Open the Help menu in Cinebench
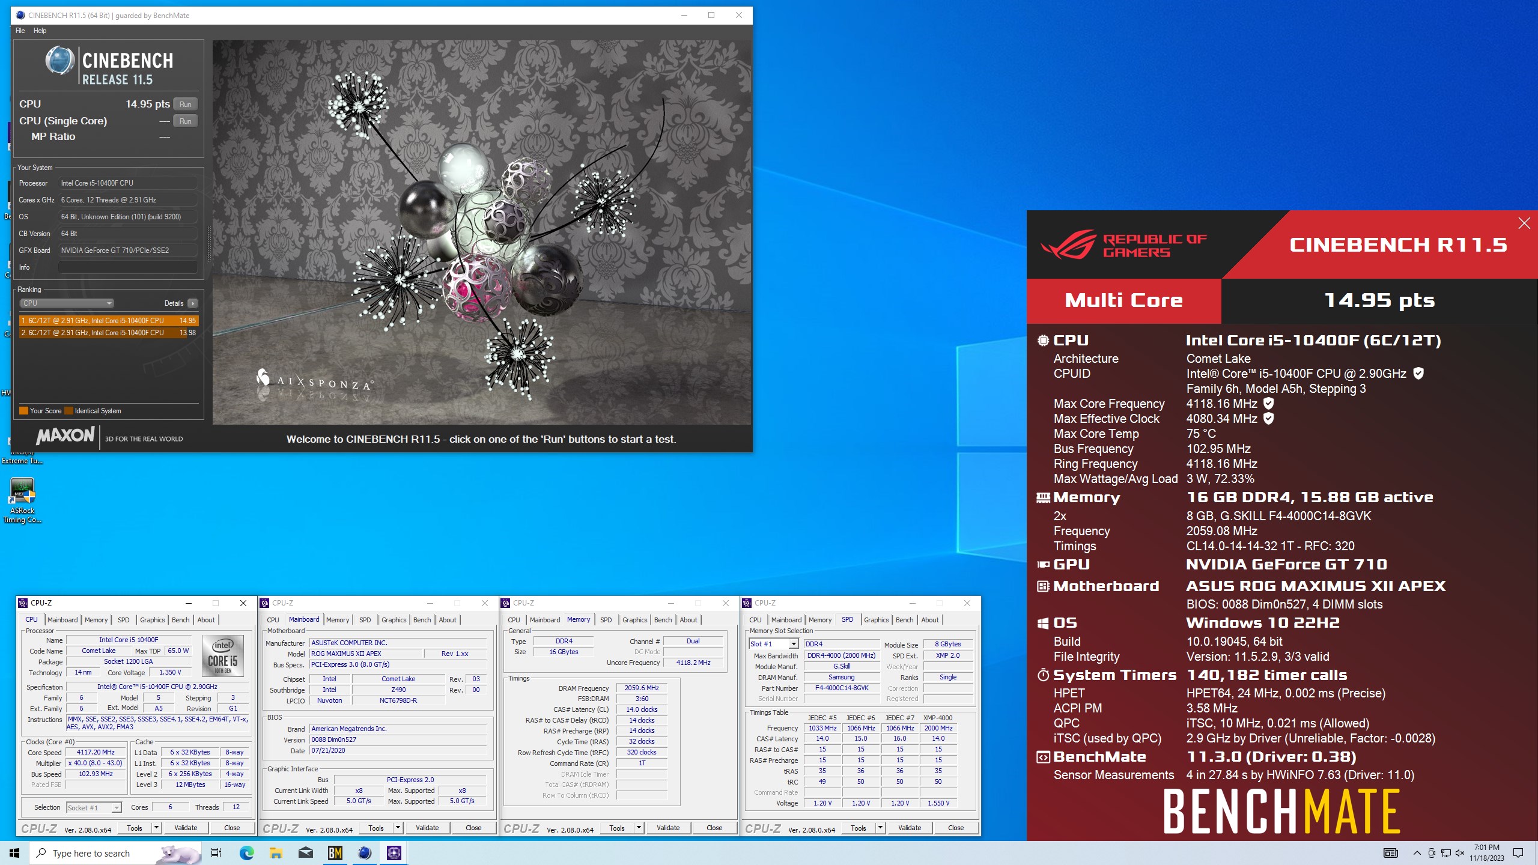 point(40,31)
